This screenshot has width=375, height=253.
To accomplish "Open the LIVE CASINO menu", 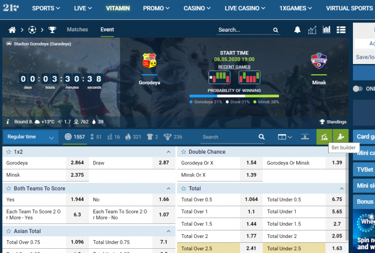I will tap(245, 9).
